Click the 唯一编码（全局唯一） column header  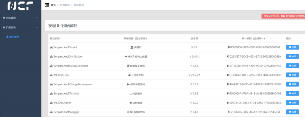pyautogui.click(x=253, y=38)
